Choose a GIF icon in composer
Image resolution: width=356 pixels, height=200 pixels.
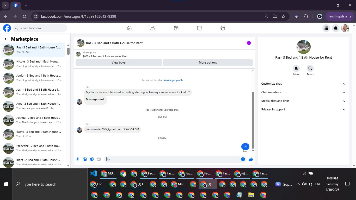99,159
